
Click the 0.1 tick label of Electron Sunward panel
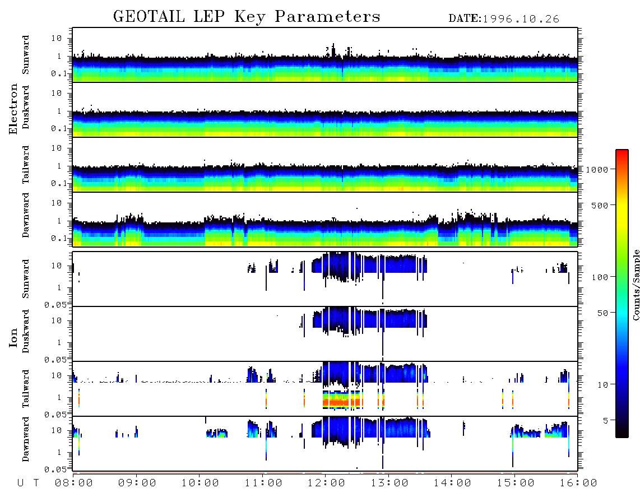(x=59, y=73)
